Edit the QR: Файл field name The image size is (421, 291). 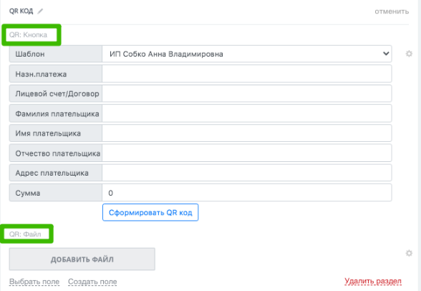tap(27, 234)
